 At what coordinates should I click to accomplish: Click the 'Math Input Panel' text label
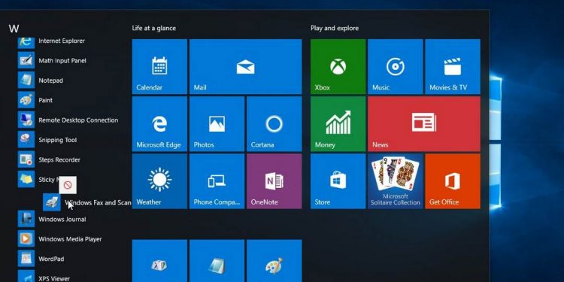(x=62, y=61)
